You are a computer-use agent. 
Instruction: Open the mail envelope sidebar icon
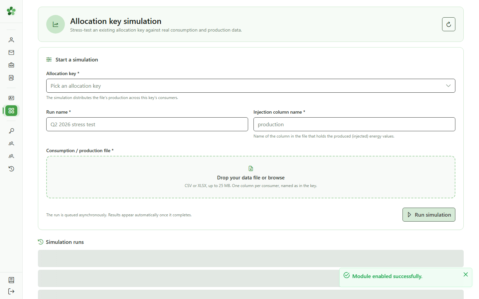pos(11,52)
